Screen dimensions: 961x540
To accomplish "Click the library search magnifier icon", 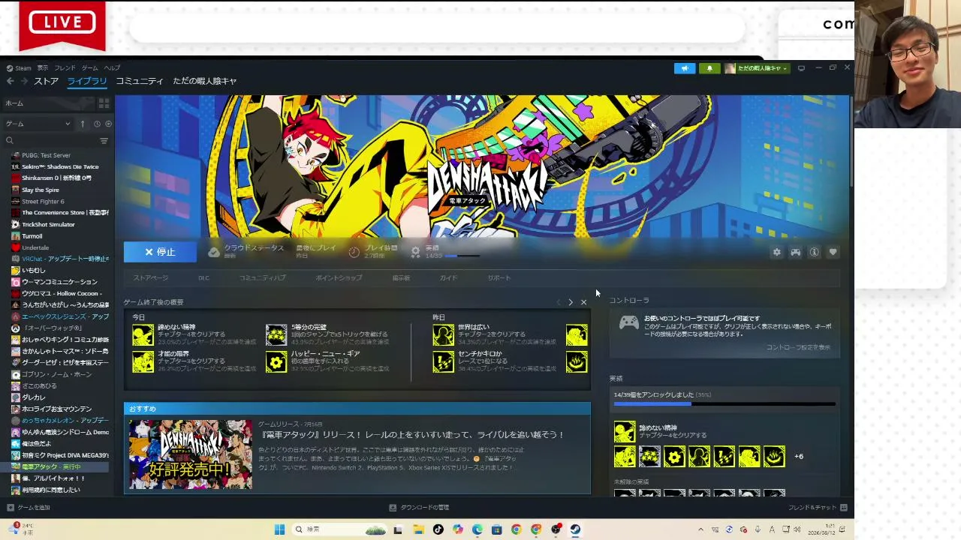I will 10,140.
